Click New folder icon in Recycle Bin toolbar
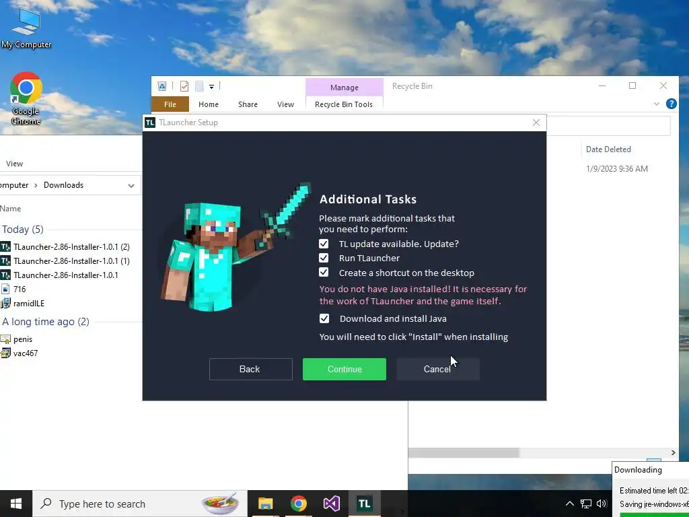Viewport: 689px width, 517px height. click(x=199, y=86)
